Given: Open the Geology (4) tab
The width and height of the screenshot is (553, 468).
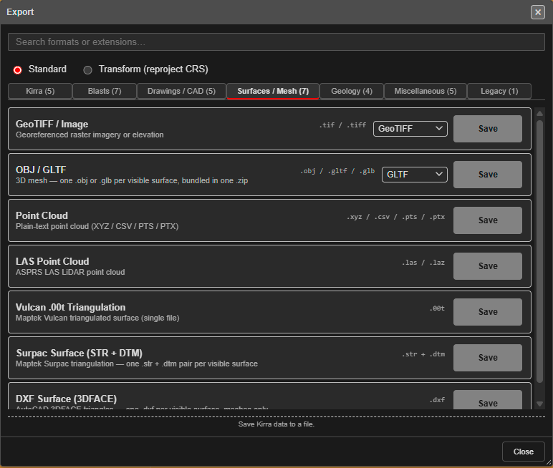Looking at the screenshot, I should (x=352, y=92).
